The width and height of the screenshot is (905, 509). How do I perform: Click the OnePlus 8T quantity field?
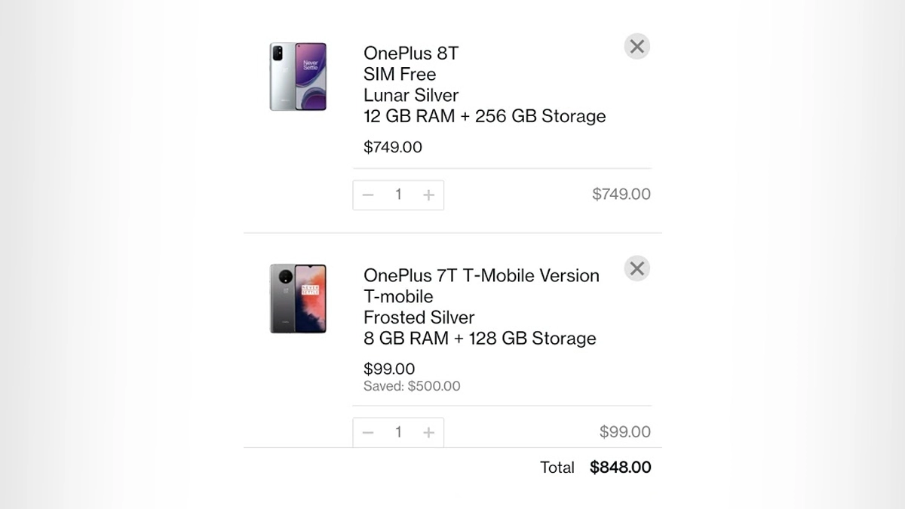pyautogui.click(x=398, y=195)
